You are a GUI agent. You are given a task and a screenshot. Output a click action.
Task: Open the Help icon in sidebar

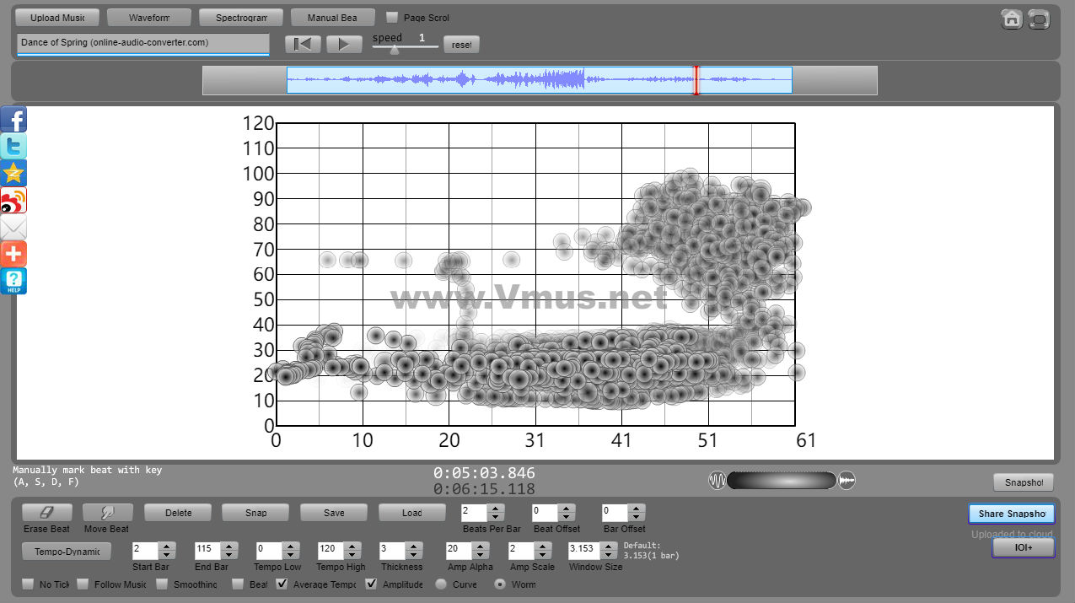click(13, 281)
